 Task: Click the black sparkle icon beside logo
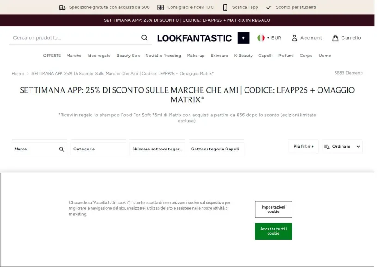[x=243, y=38]
